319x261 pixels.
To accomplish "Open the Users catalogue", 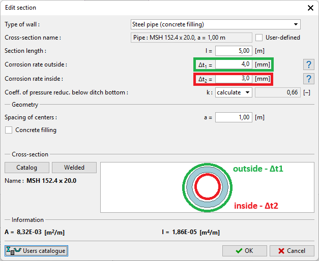I will click(36, 251).
